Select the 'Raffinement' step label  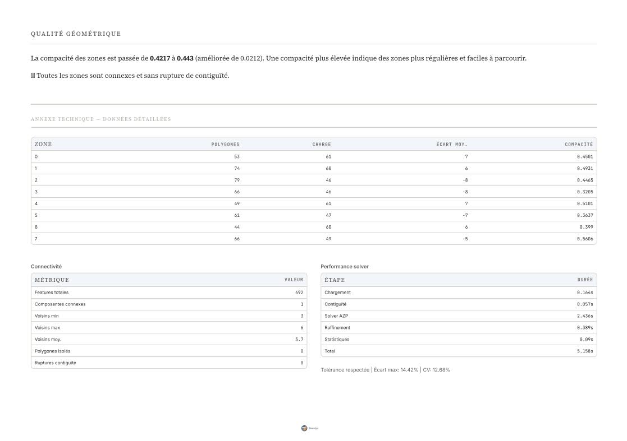pos(337,328)
